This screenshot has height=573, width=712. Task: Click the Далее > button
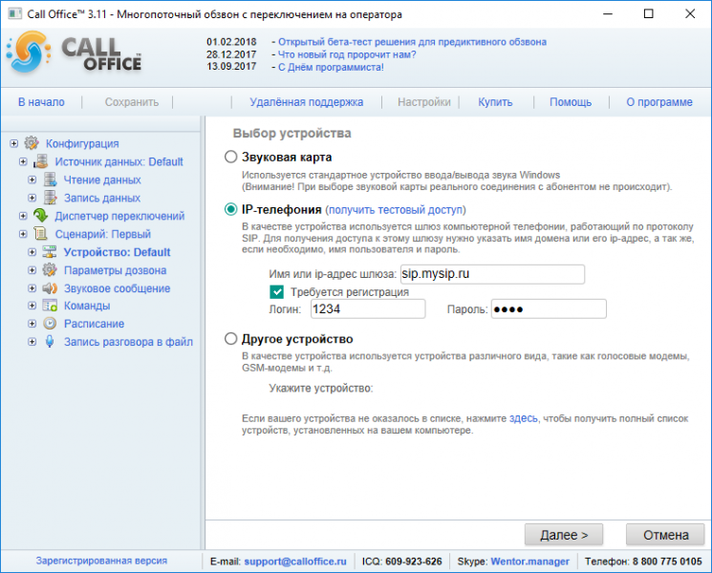564,535
